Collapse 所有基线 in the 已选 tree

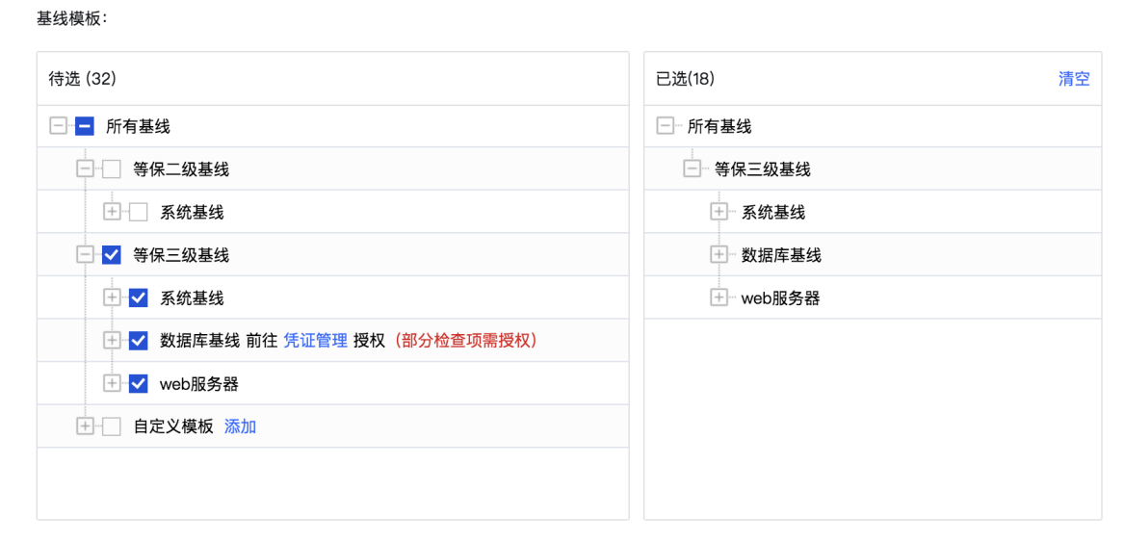[665, 126]
